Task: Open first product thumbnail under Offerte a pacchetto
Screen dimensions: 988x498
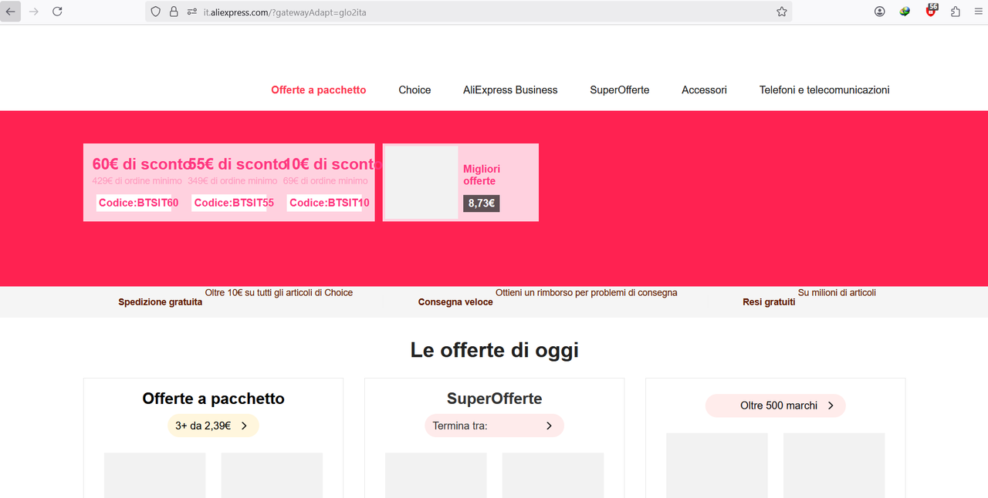Action: click(x=154, y=475)
